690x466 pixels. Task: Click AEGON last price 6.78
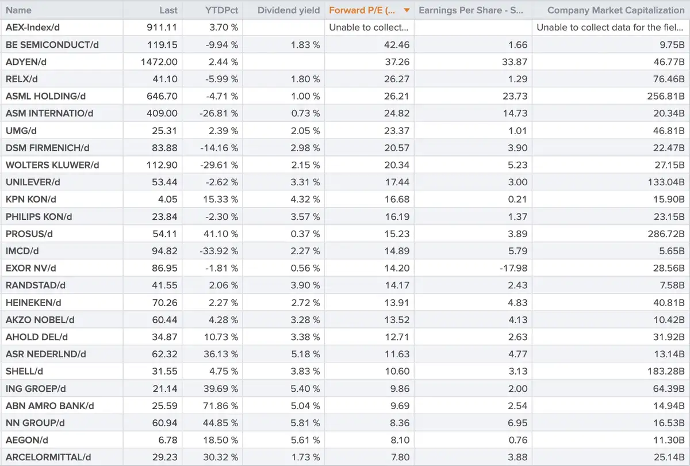[x=168, y=441]
